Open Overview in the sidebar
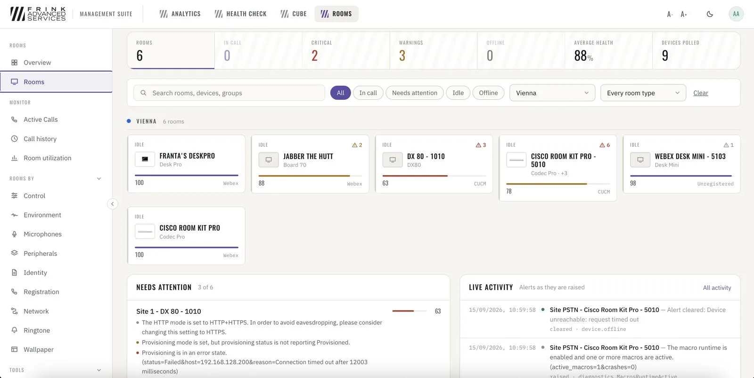 tap(56, 63)
